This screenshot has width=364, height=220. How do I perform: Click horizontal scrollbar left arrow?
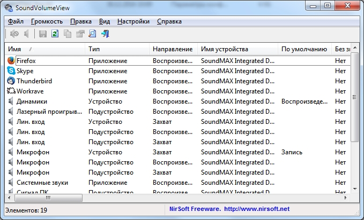(x=9, y=198)
